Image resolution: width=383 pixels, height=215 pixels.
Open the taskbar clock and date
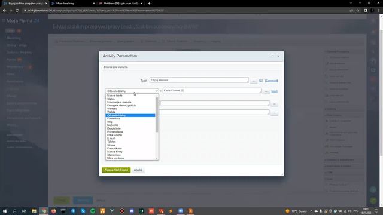tap(366, 211)
